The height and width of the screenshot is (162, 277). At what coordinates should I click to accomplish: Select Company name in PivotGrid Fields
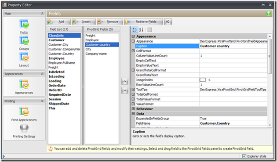(x=102, y=54)
